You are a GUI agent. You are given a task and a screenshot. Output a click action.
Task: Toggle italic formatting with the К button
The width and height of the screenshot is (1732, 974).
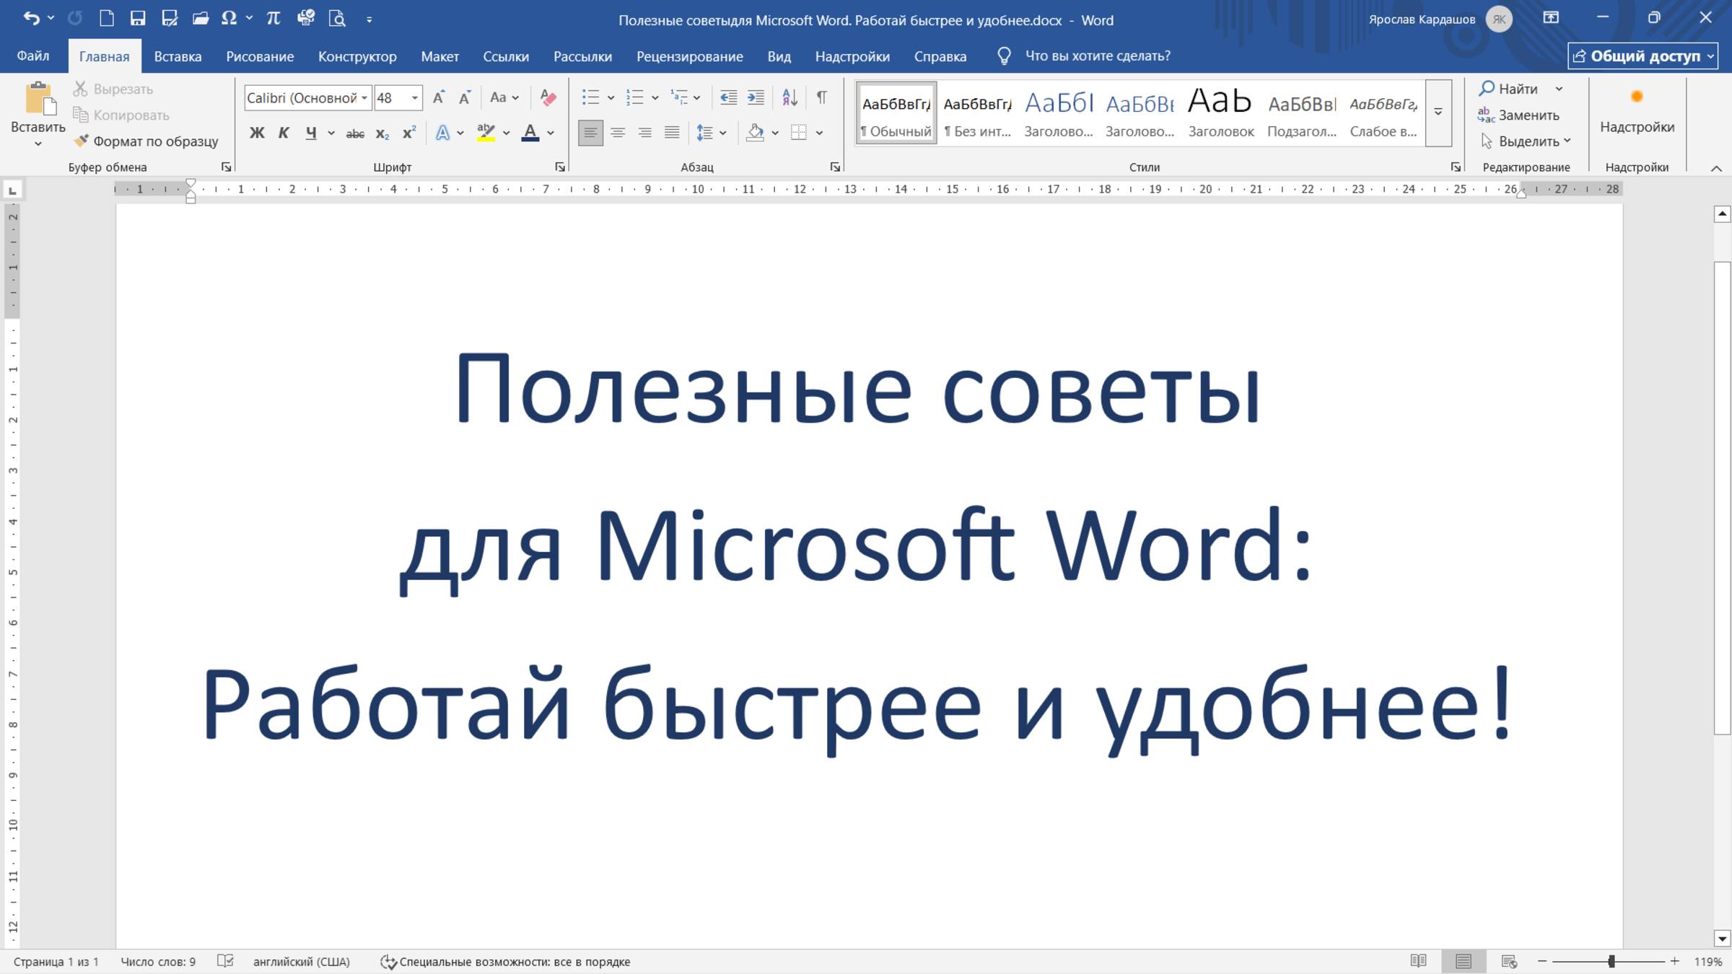pos(283,133)
